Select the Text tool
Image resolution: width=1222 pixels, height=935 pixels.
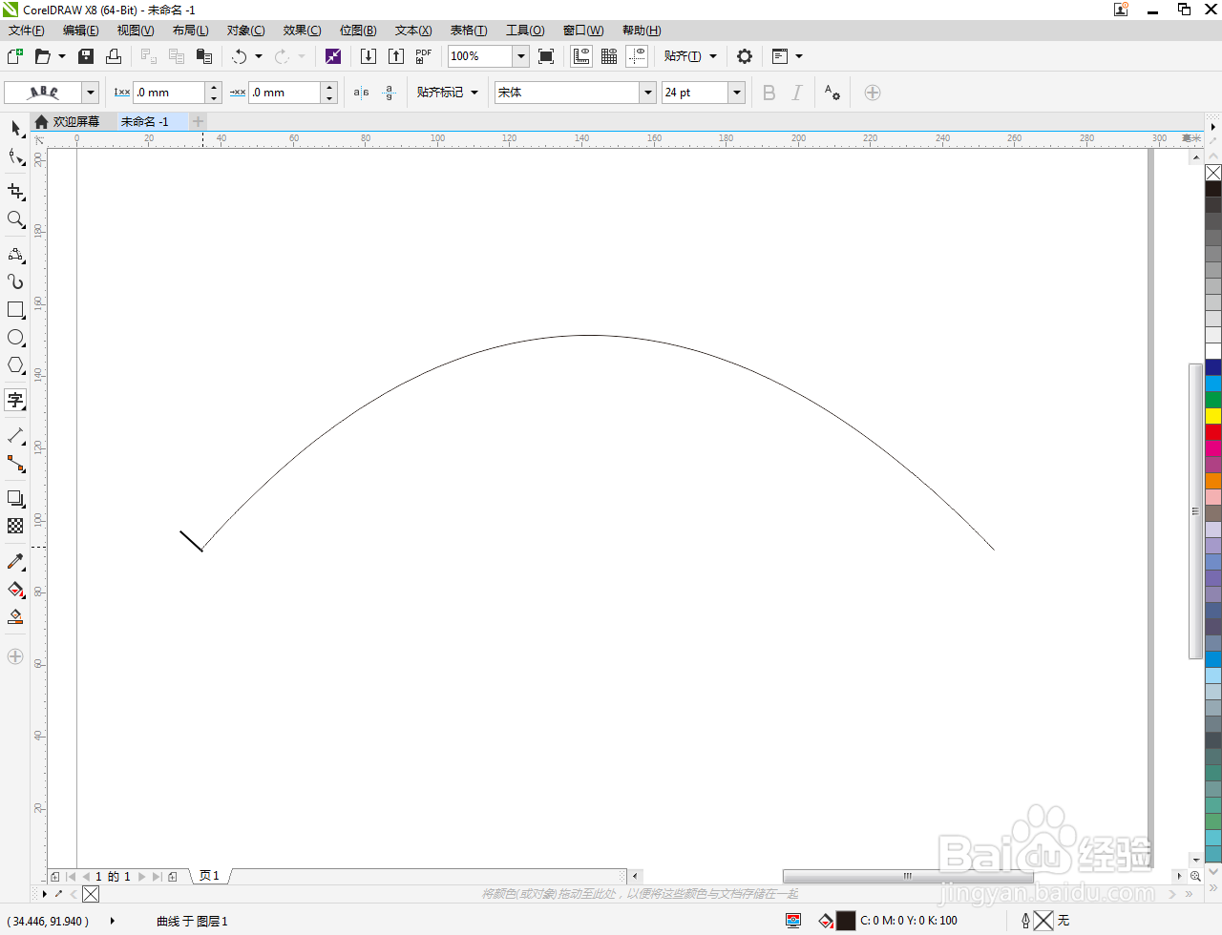tap(15, 400)
